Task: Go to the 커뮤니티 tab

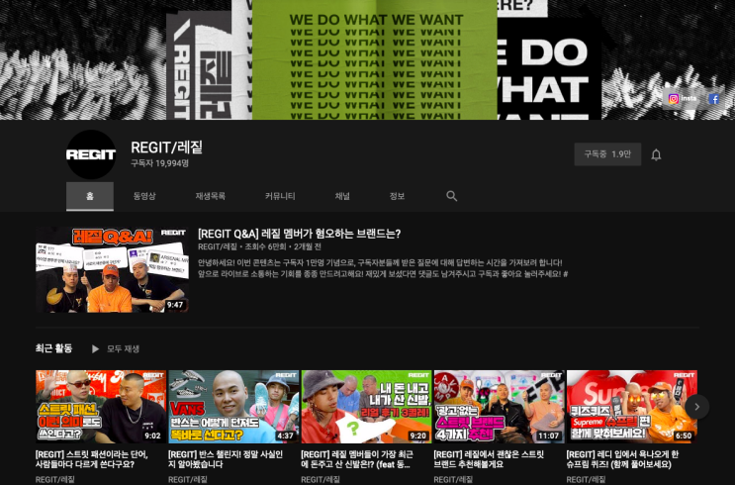Action: tap(280, 196)
